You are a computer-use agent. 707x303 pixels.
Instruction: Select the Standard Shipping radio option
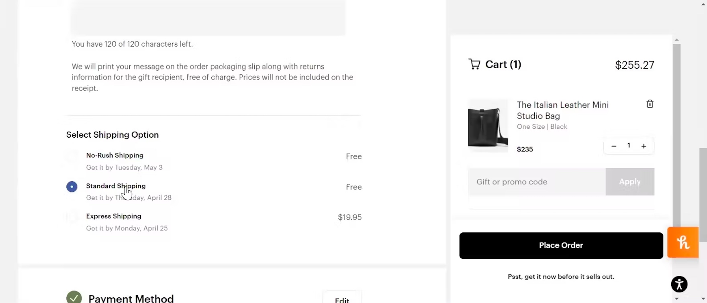(72, 187)
